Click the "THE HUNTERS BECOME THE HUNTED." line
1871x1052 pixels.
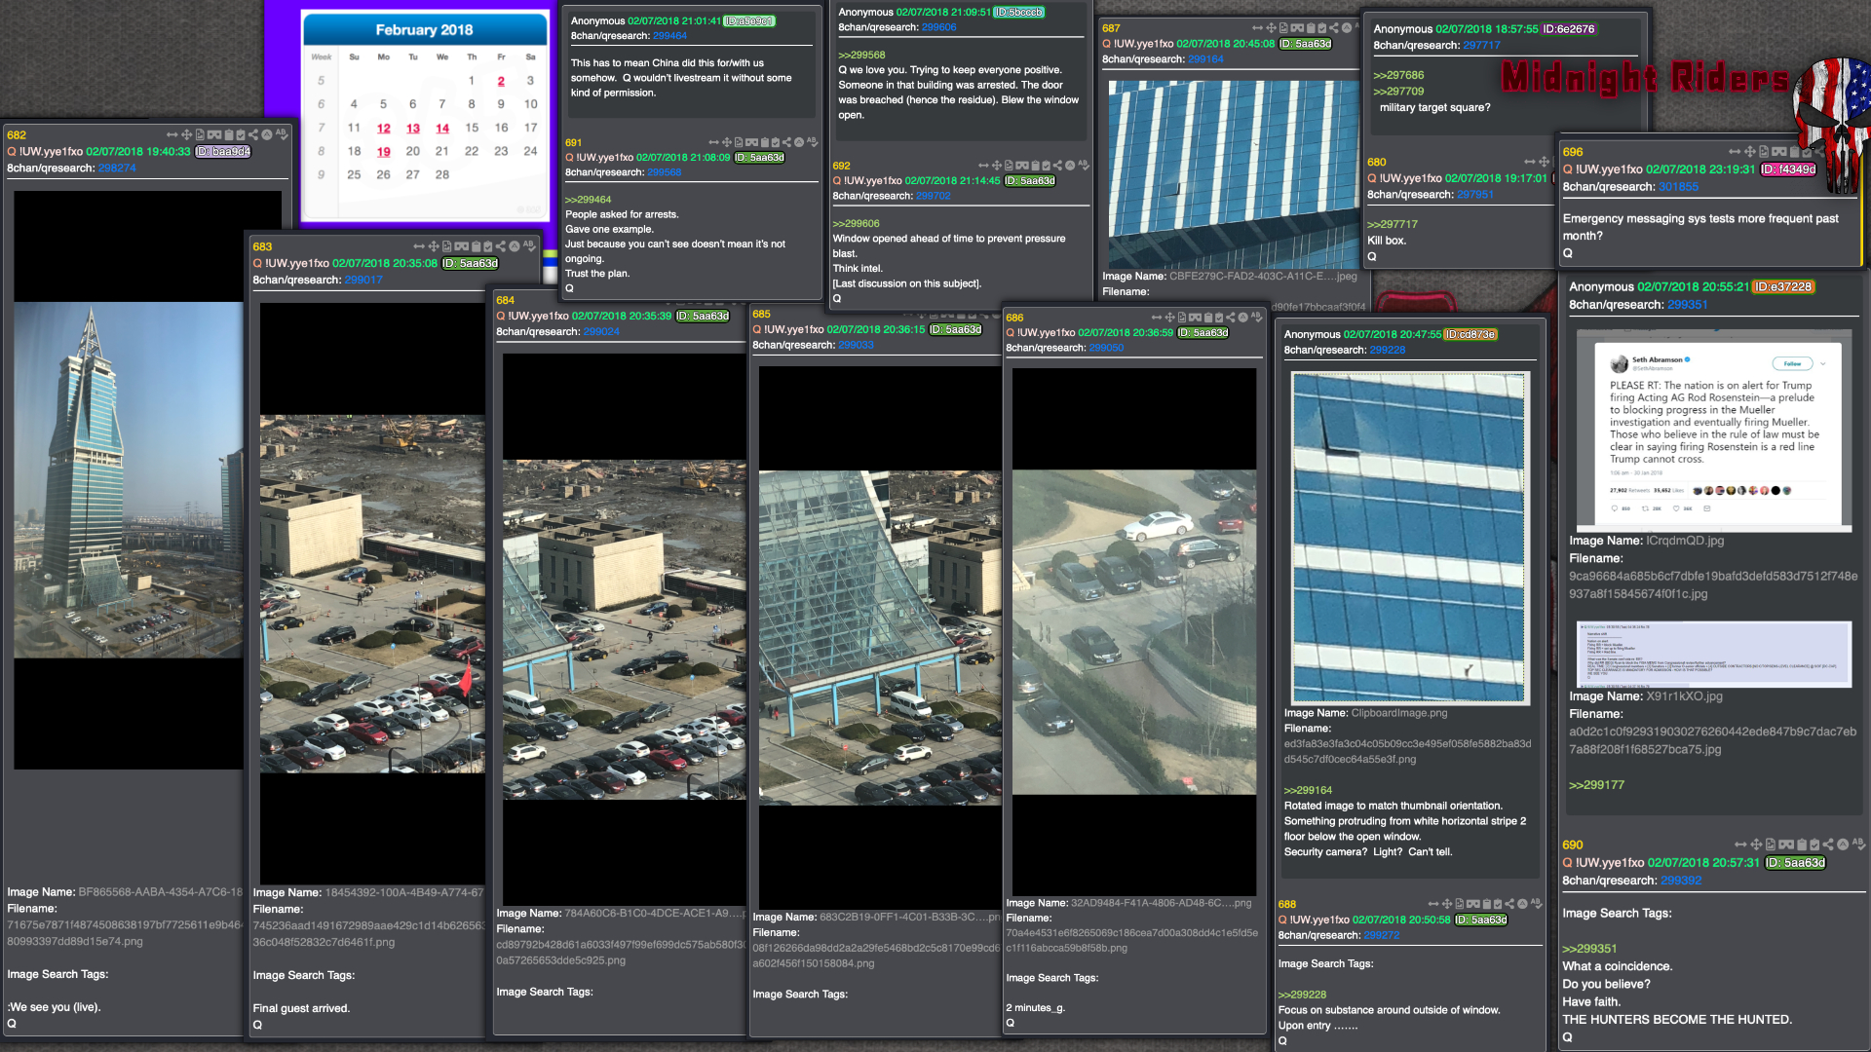1676,1020
